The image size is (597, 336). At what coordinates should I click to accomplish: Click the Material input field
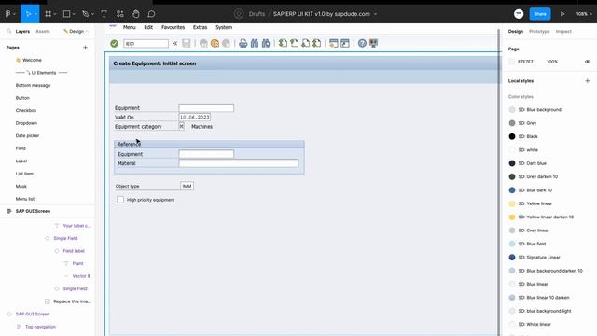(239, 163)
